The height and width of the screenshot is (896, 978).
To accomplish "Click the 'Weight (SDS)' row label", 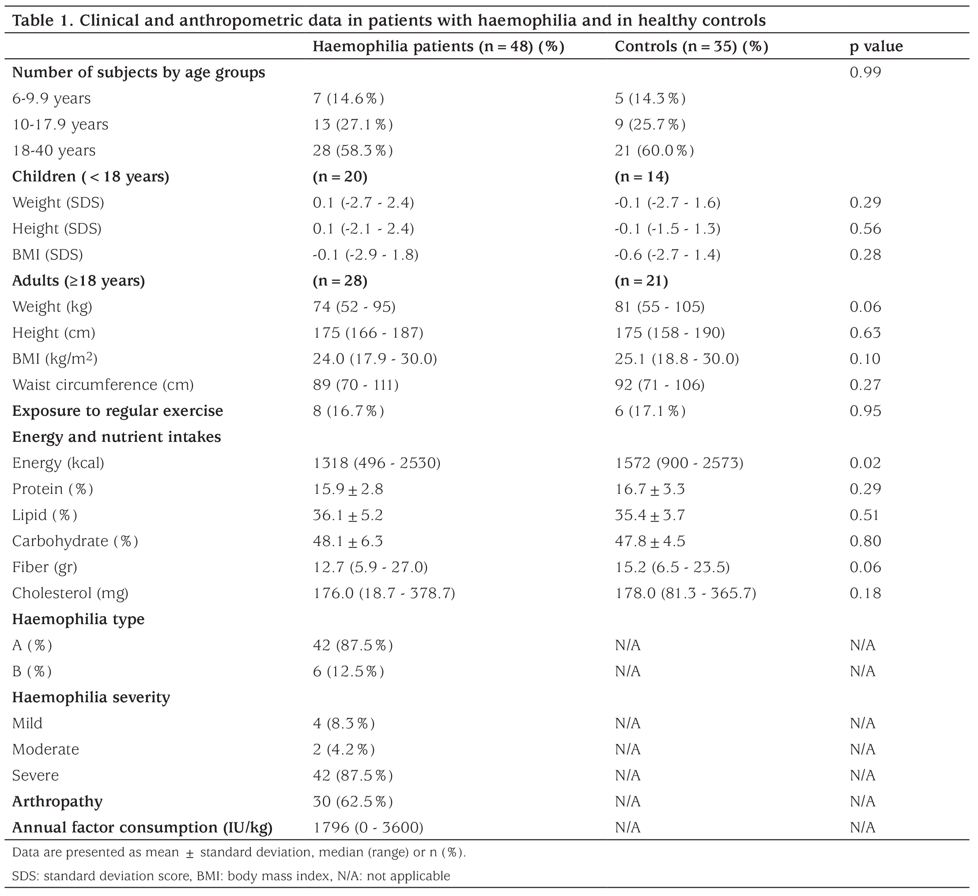I will point(58,203).
